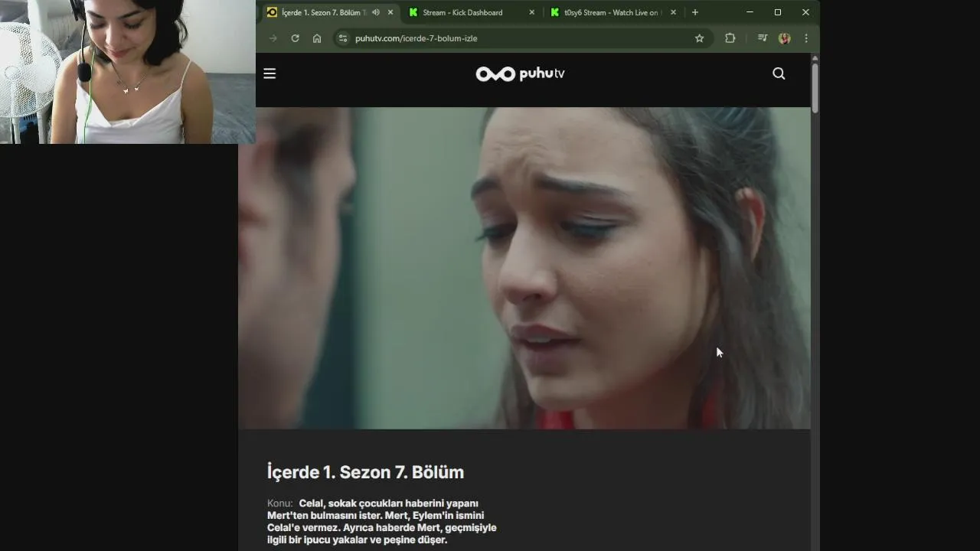The image size is (980, 551).
Task: Click the puhutv logo
Action: click(x=520, y=73)
